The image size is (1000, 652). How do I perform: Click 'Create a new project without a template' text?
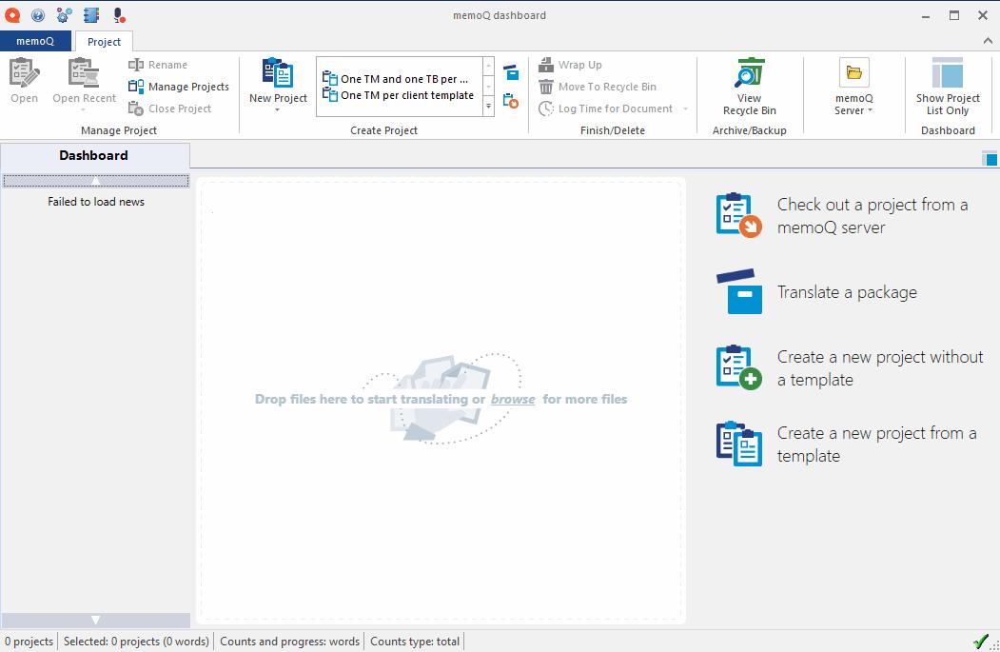(880, 368)
